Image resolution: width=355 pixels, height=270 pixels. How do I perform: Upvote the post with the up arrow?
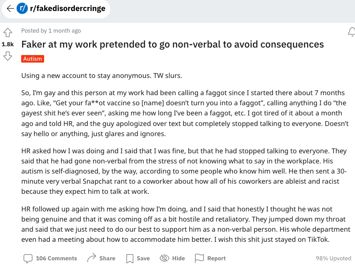point(7,33)
